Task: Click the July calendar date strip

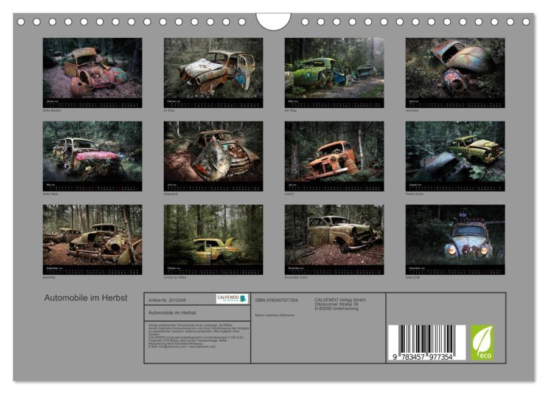Action: tap(334, 187)
